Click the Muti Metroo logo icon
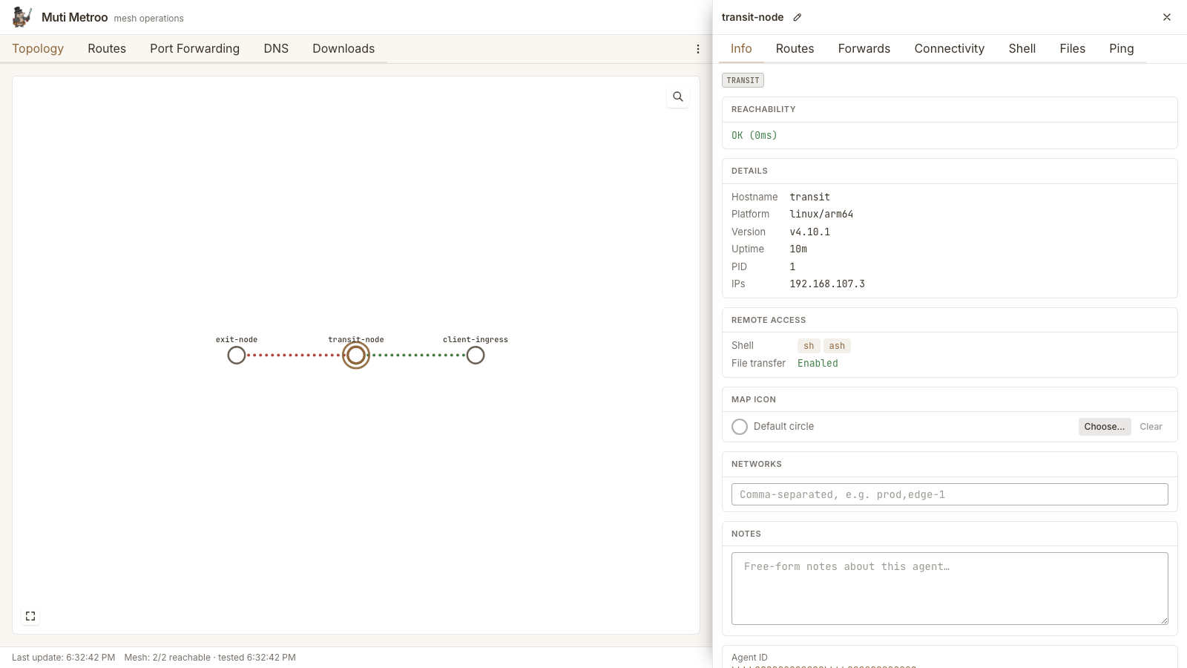Screen dimensions: 1187x668 click(x=22, y=17)
